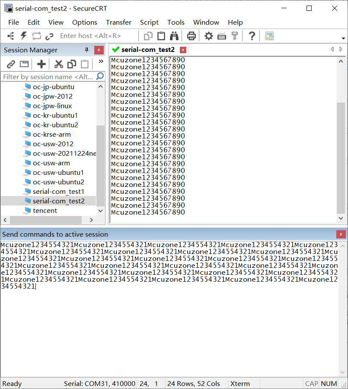Open the Transfer menu
The image size is (348, 389).
(x=118, y=22)
